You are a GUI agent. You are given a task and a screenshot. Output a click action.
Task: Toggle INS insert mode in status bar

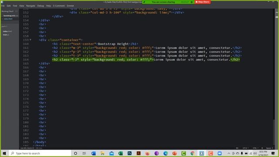click(x=237, y=148)
